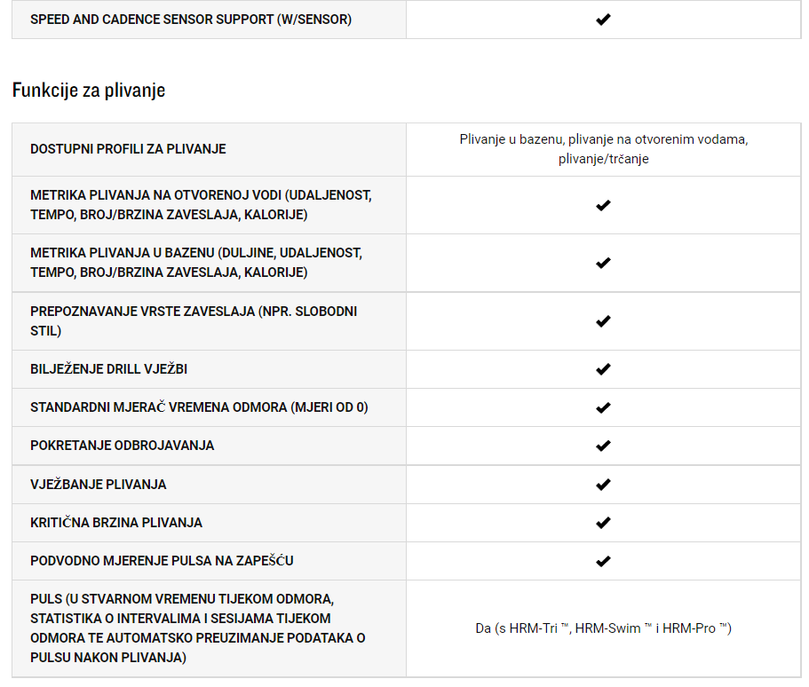The image size is (809, 687).
Task: Select the Puls u stvarnom vremenu row label
Action: point(198,628)
